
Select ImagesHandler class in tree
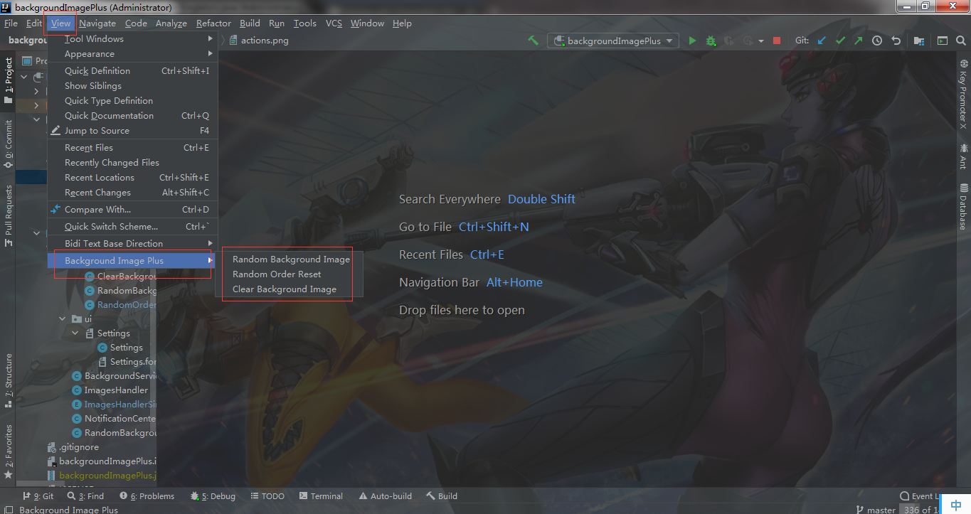pyautogui.click(x=110, y=390)
